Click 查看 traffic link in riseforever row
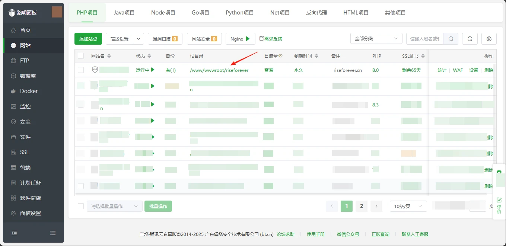 pos(269,70)
